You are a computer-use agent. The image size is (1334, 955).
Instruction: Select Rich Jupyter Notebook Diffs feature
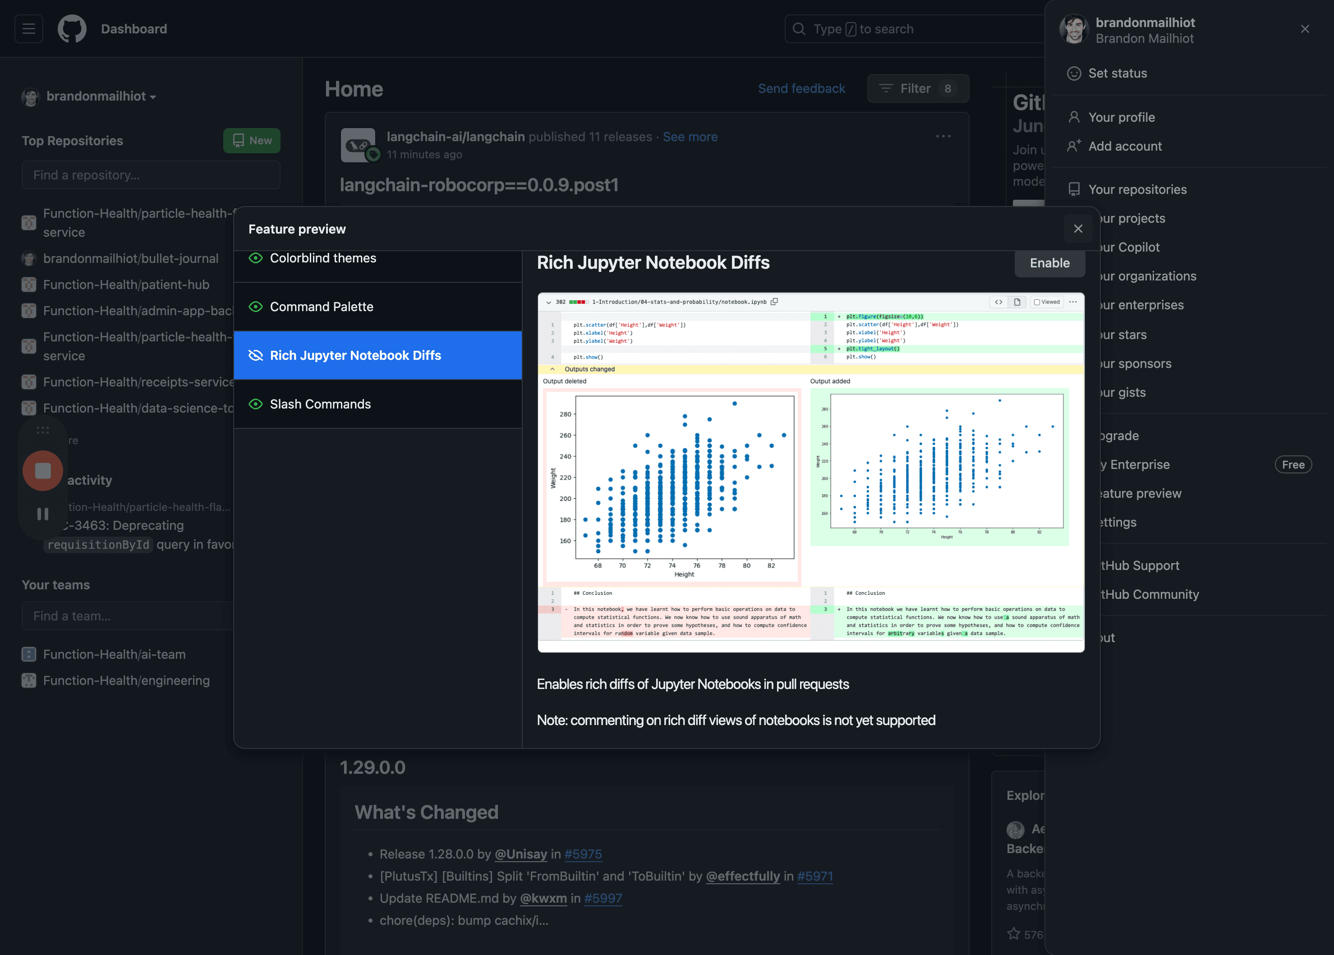pos(377,356)
